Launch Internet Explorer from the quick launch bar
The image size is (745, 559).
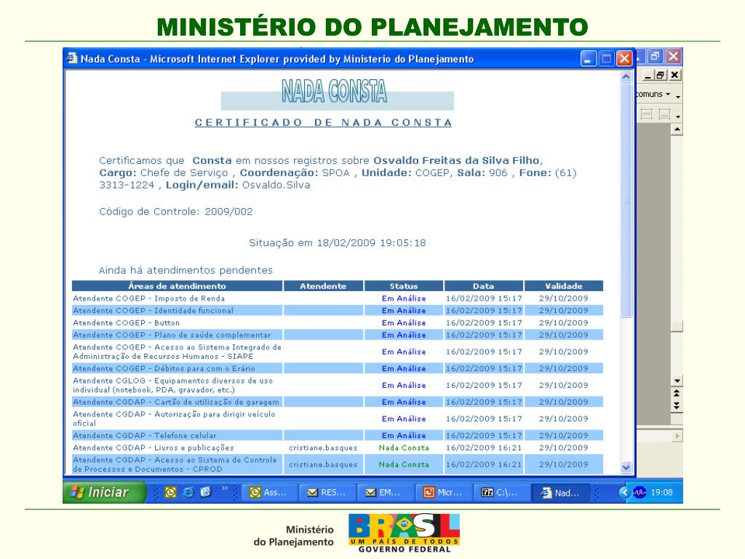(x=188, y=493)
